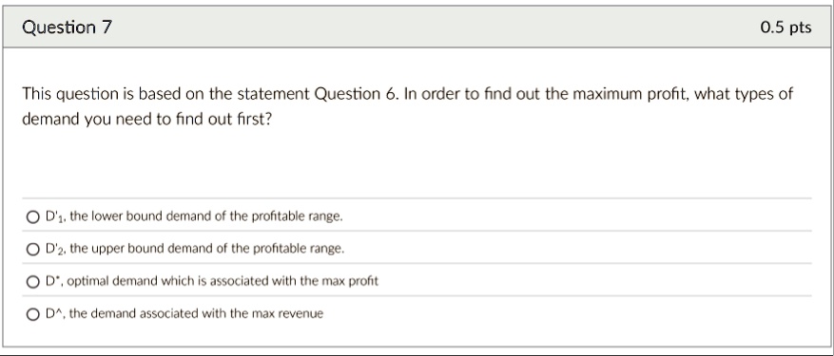
Task: Click the 'upper bound demand of the profitable range' label
Action: point(207,248)
